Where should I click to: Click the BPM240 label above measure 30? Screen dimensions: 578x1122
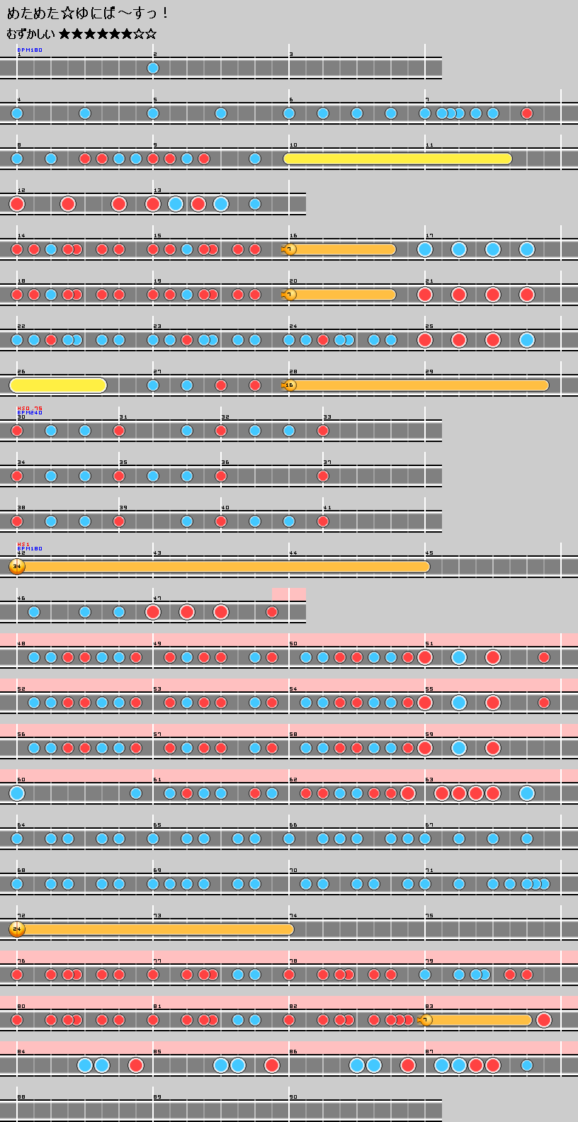(30, 413)
